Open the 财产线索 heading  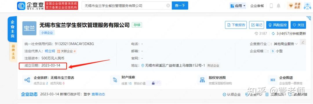[128, 77]
